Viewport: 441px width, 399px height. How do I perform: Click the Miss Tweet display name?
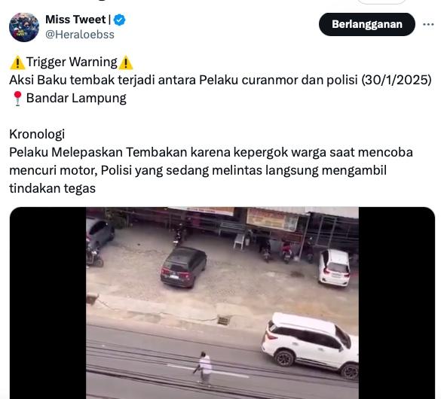pyautogui.click(x=75, y=20)
